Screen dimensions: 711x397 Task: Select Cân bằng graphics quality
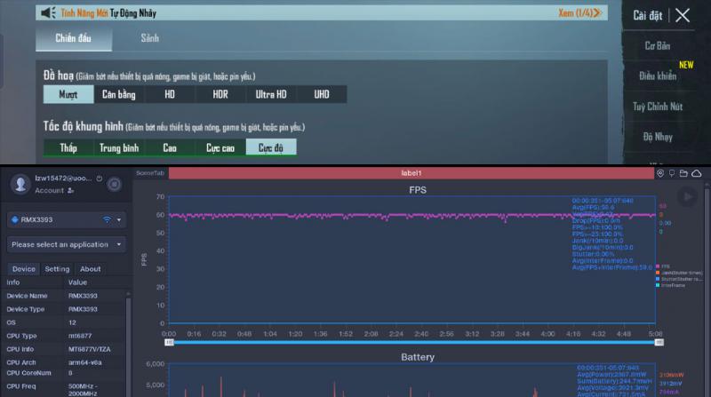pos(119,94)
